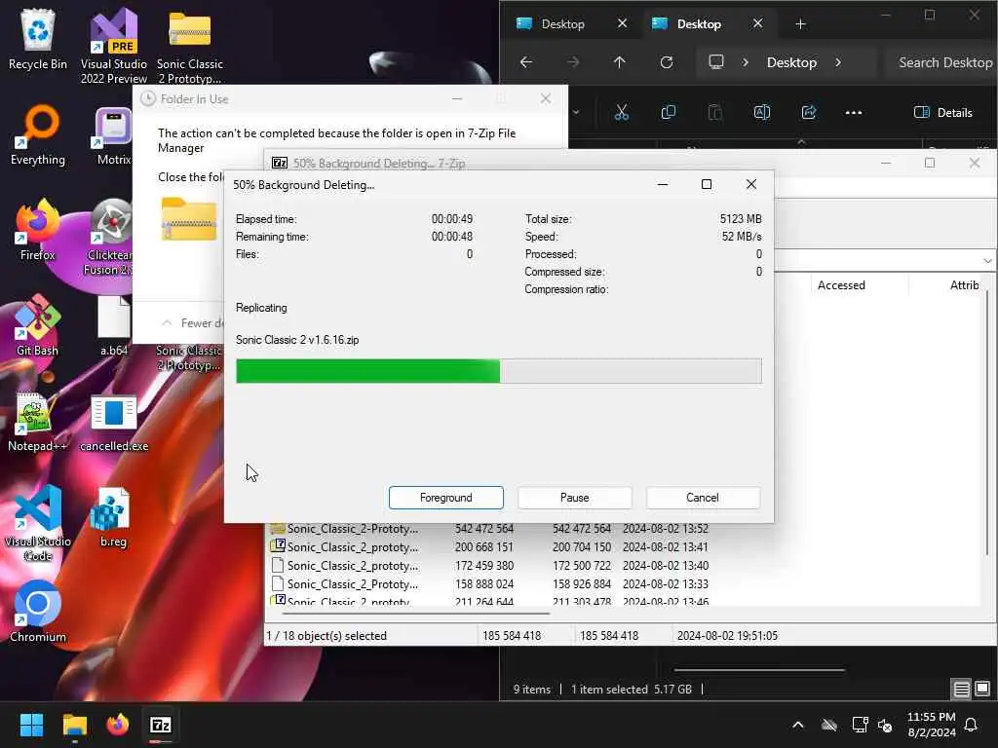Click Desktop in Explorer breadcrumb
The height and width of the screenshot is (748, 998).
pos(791,62)
